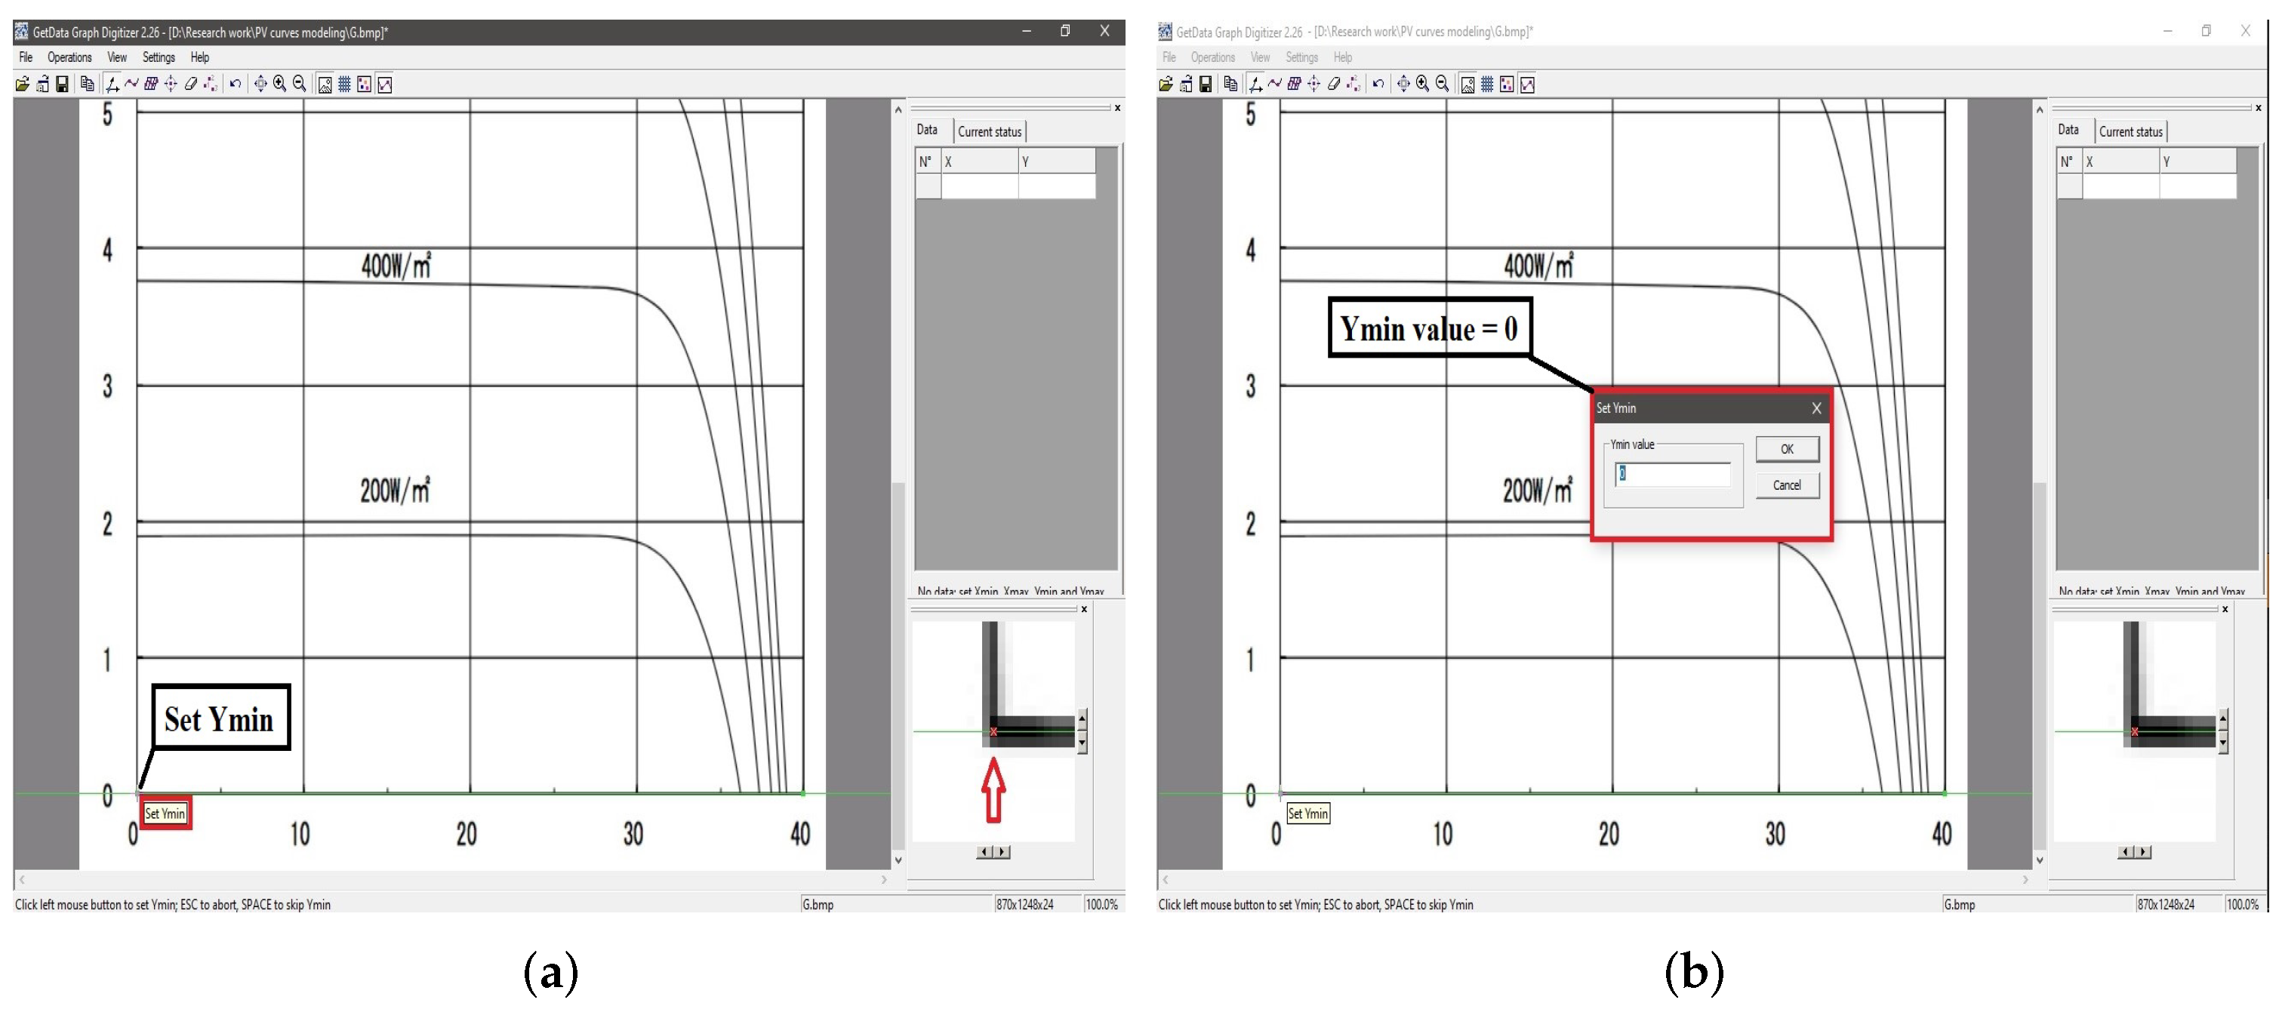Image resolution: width=2279 pixels, height=1012 pixels.
Task: Click the Zoom in magnifier in left toolbar
Action: [279, 84]
